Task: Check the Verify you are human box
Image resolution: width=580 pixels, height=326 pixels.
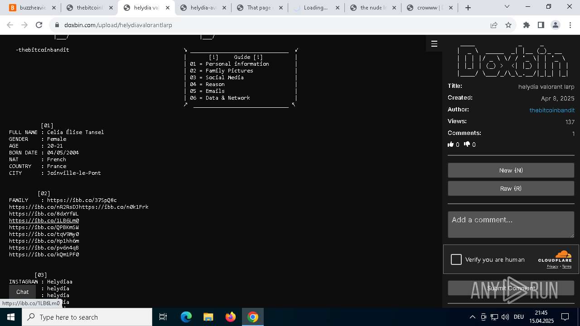Action: [456, 259]
